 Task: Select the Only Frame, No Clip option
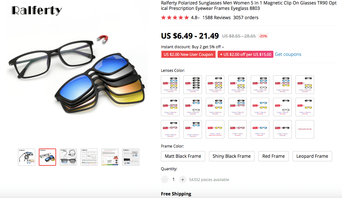(304, 129)
